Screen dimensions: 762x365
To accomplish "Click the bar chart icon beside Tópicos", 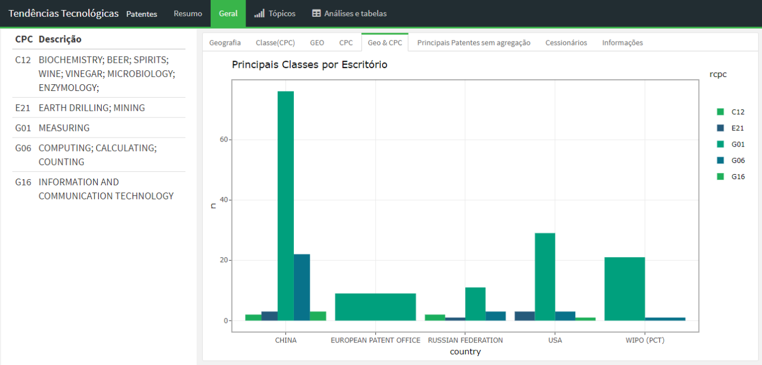I will pyautogui.click(x=259, y=13).
